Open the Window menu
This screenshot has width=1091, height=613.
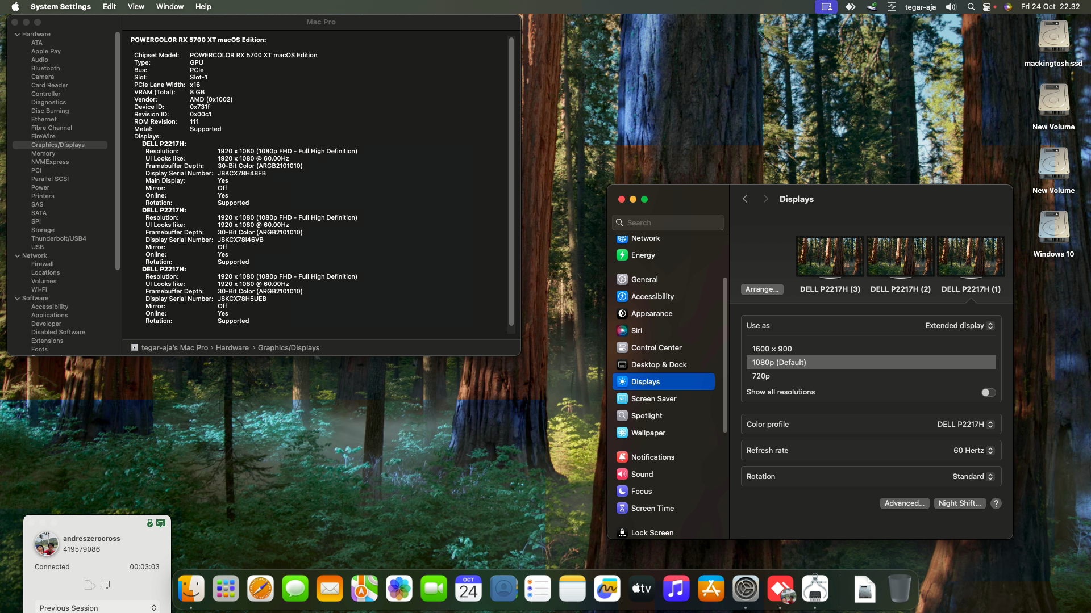(x=170, y=7)
